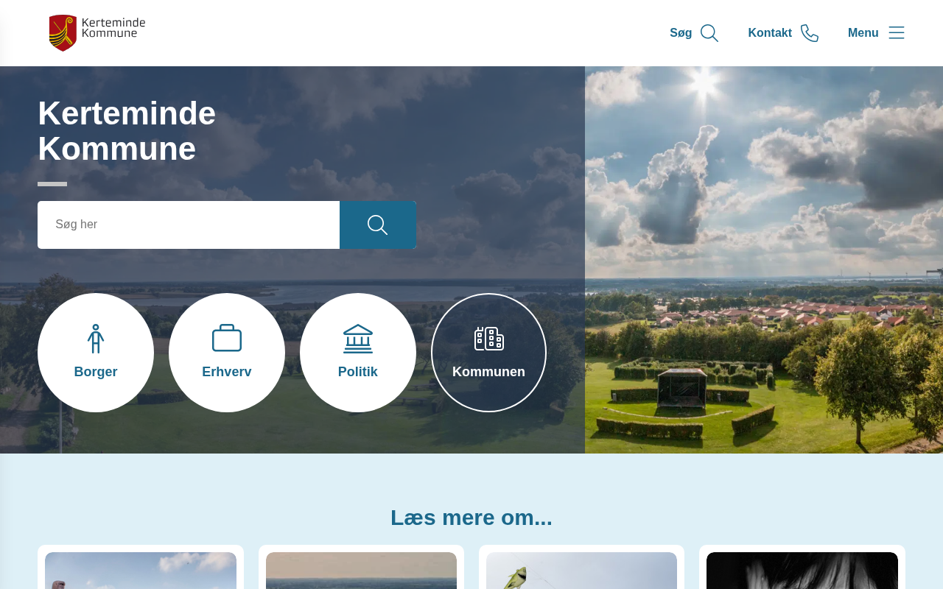
Task: Open the fourth card thumbnail under Læs mere om
Action: coord(802,571)
